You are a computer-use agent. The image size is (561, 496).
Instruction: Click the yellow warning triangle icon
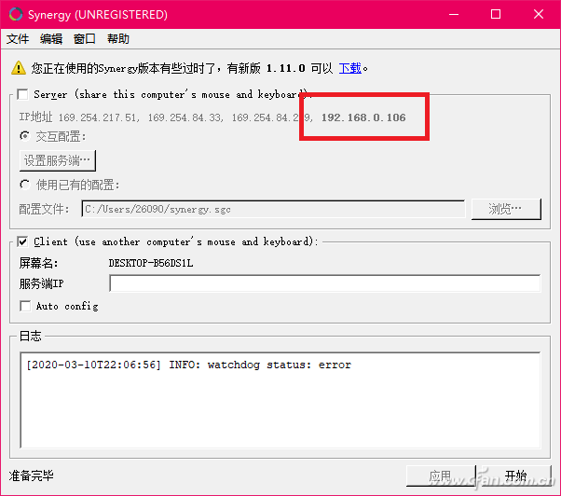click(19, 68)
